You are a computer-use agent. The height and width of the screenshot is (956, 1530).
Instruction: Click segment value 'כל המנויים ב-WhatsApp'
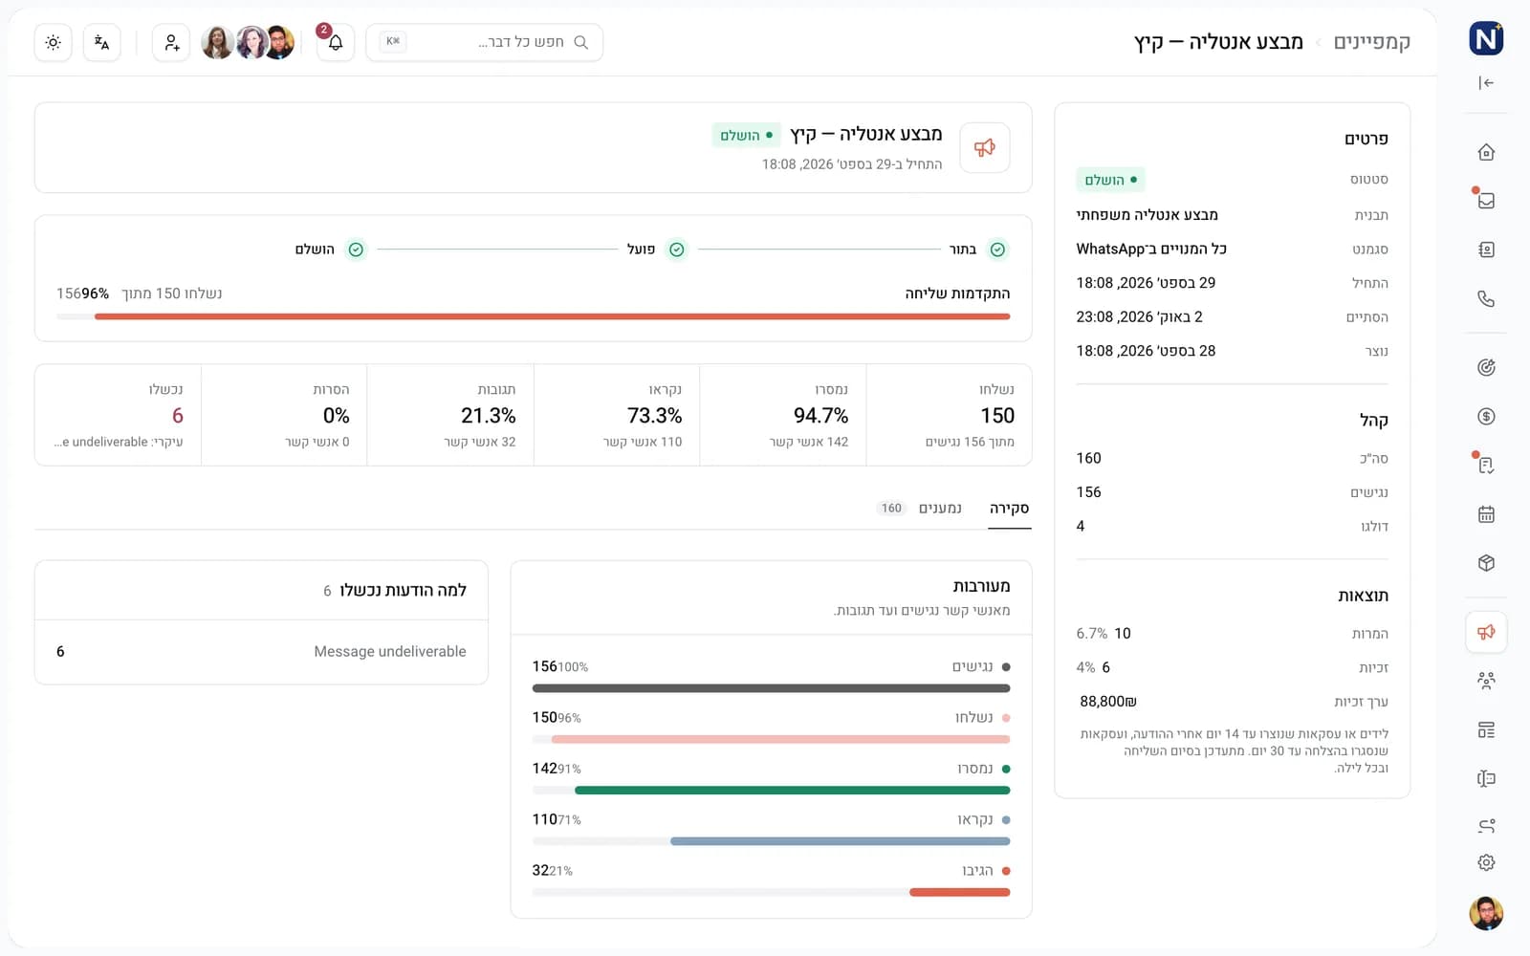tap(1151, 249)
